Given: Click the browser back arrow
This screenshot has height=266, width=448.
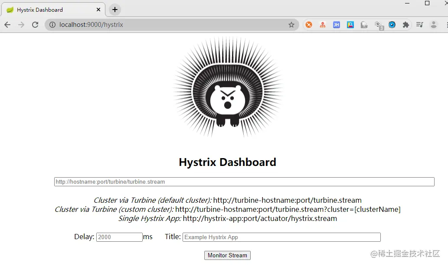Looking at the screenshot, I should click(7, 25).
